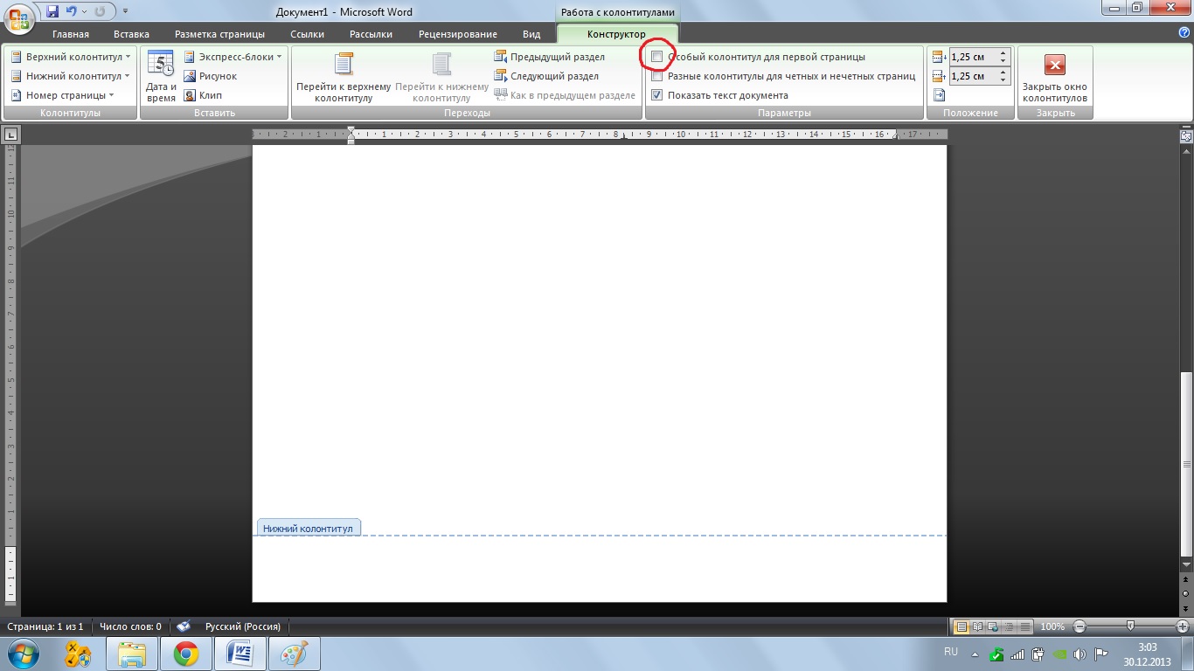
Task: Click the spell check status icon
Action: click(184, 626)
